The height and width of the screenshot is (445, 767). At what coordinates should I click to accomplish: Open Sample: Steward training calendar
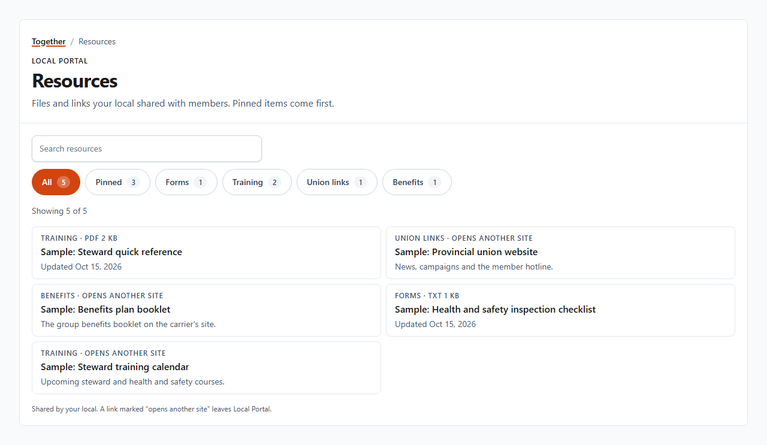206,368
